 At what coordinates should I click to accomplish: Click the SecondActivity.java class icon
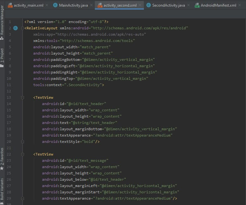point(149,5)
